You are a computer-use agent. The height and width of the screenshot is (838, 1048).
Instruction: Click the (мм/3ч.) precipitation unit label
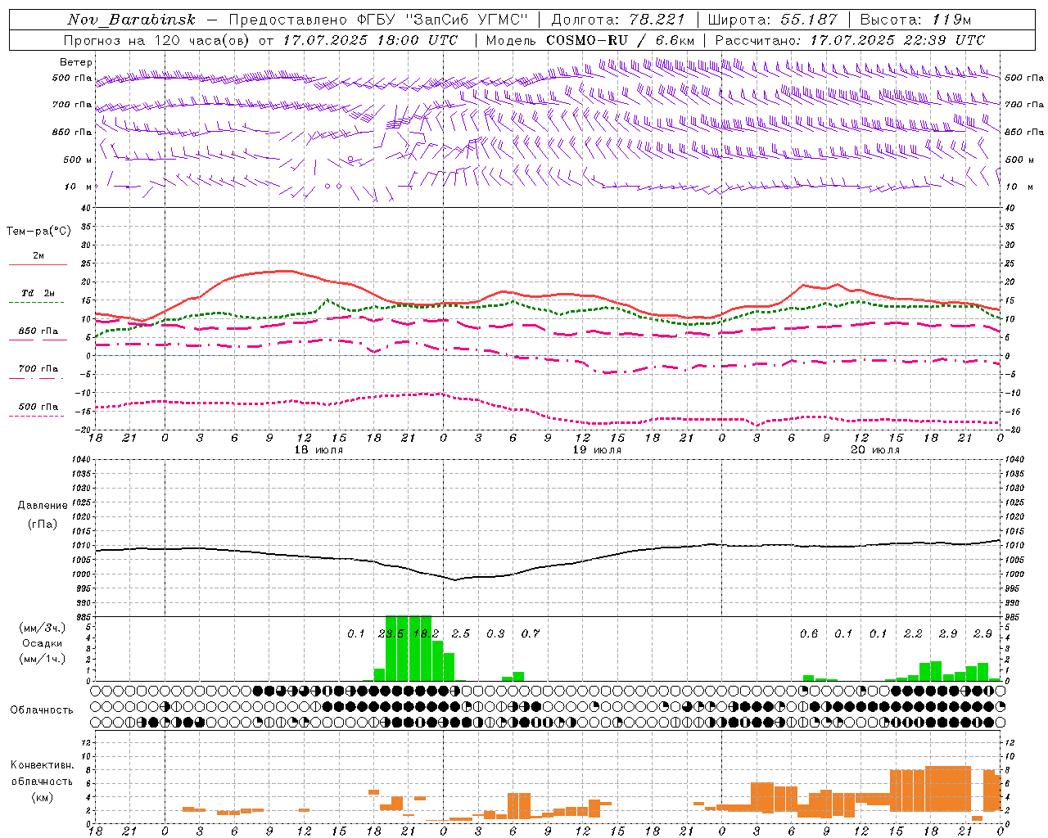42,628
